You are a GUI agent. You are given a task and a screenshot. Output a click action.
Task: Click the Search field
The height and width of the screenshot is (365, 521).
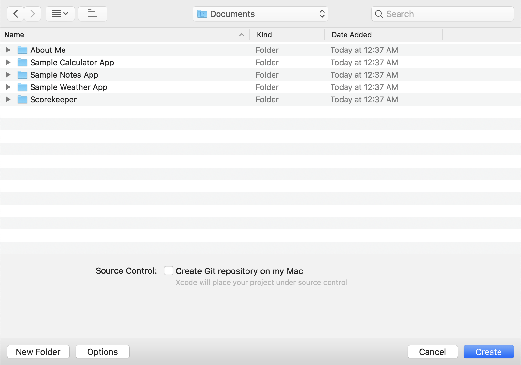click(x=443, y=14)
